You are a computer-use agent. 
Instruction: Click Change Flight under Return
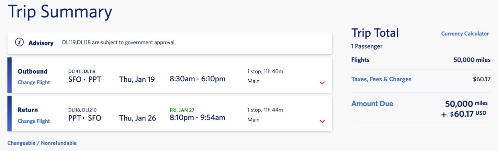coord(34,121)
